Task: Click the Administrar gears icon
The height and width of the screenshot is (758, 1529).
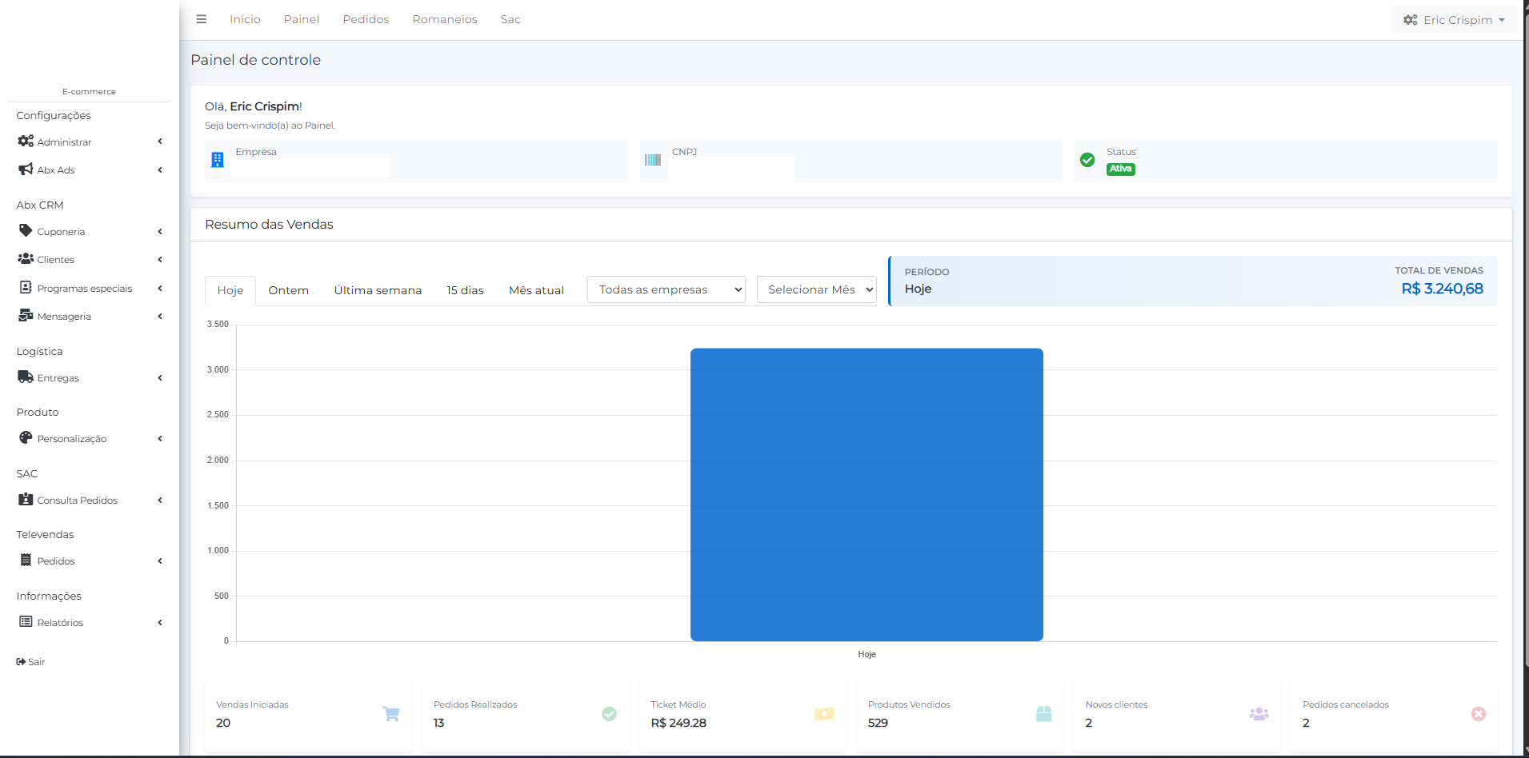Action: pos(26,142)
